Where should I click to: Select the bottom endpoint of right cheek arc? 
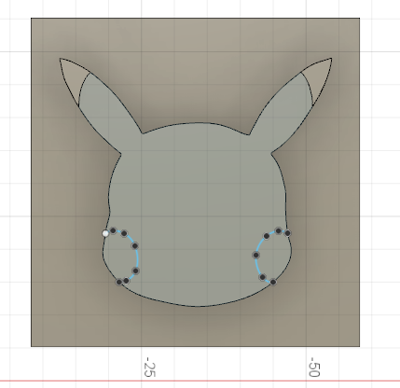point(273,282)
